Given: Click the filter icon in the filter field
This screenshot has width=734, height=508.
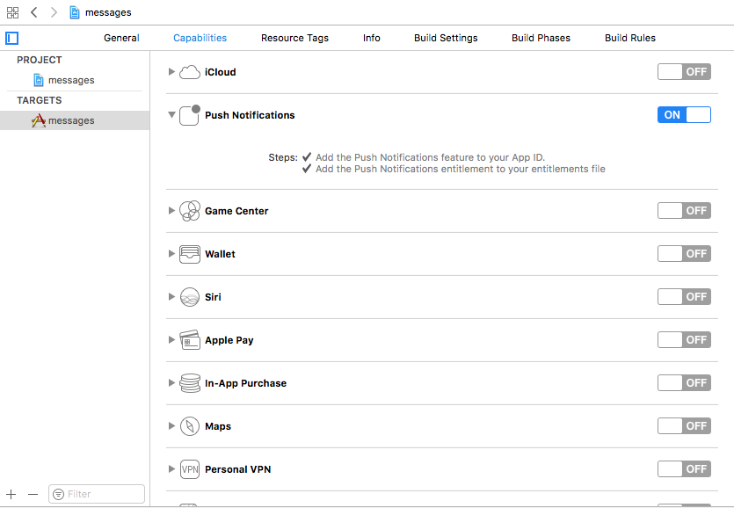Looking at the screenshot, I should [x=58, y=494].
